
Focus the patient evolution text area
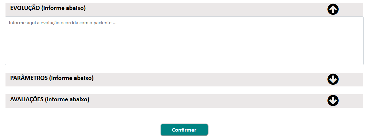coord(184,41)
